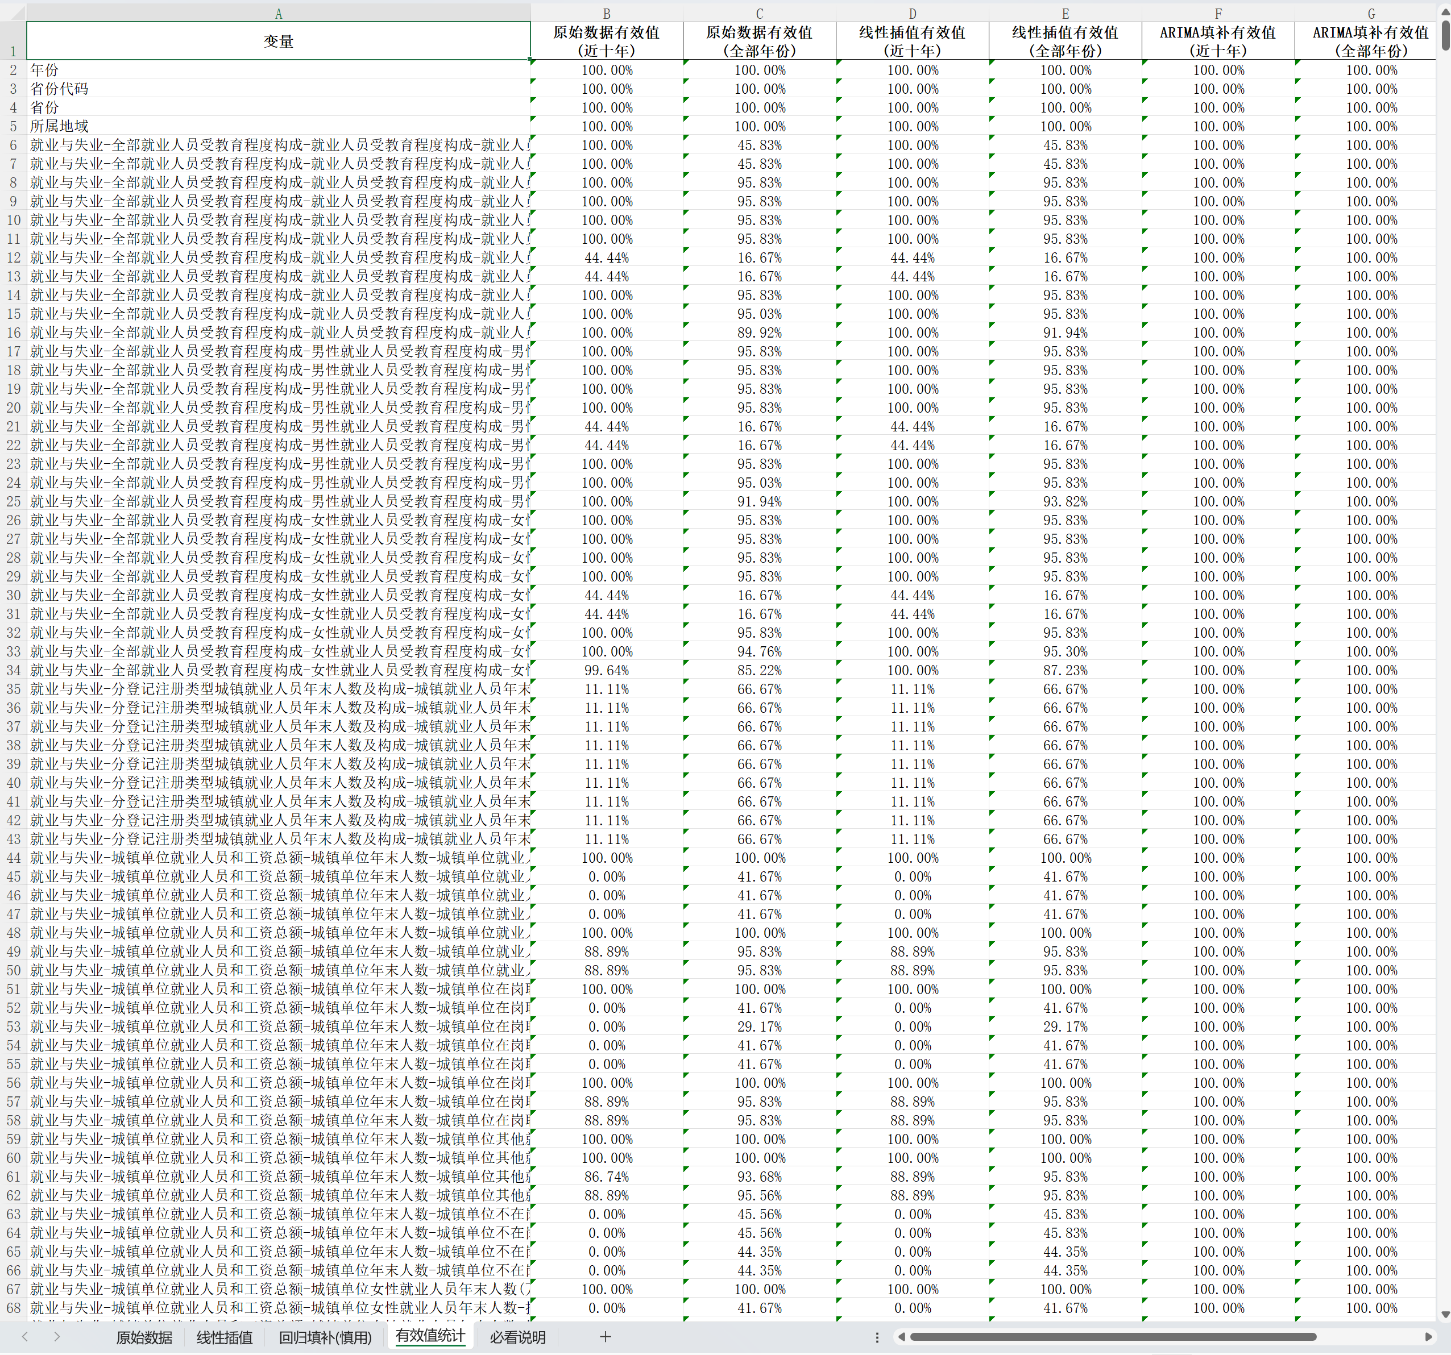Screen dimensions: 1451x1355
Task: Select column A header
Action: [278, 14]
